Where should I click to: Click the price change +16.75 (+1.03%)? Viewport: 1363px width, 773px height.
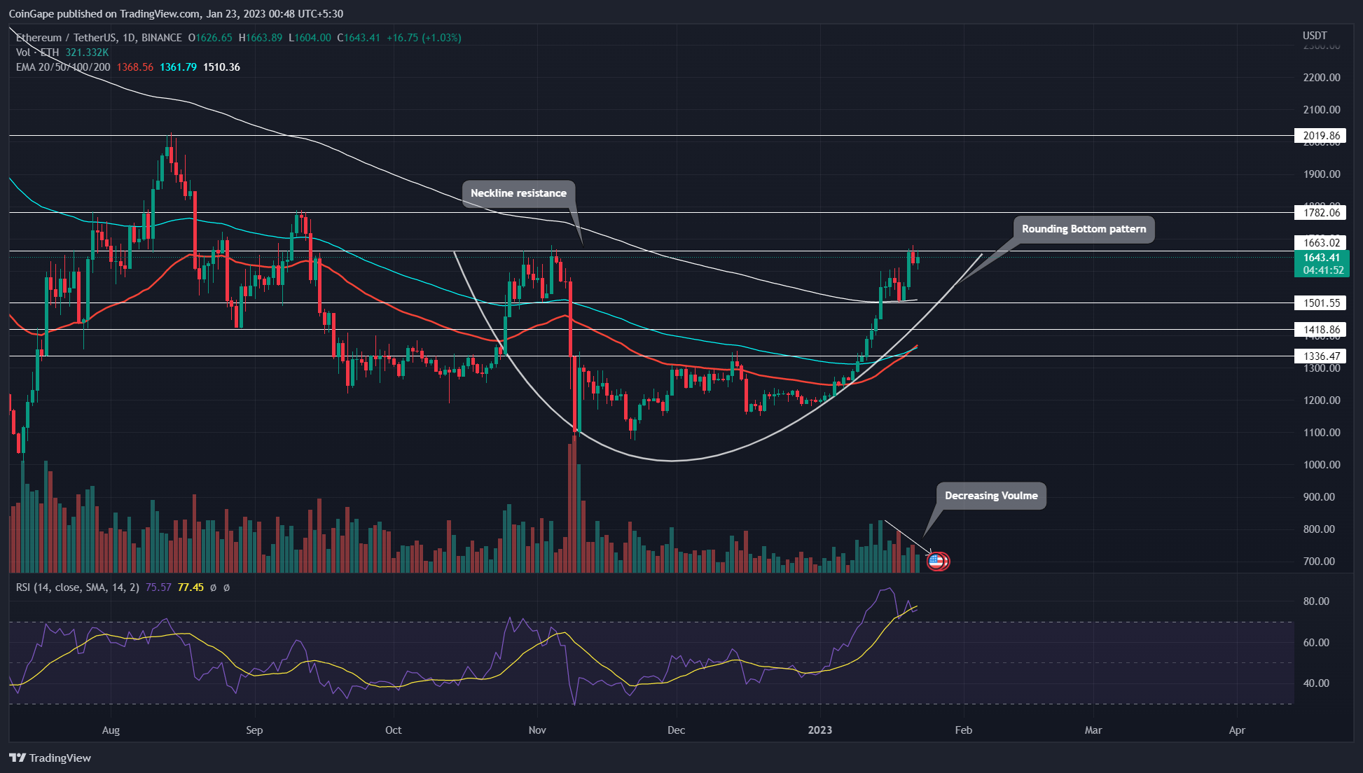[424, 38]
